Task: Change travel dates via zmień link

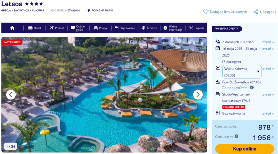Action: point(268,49)
